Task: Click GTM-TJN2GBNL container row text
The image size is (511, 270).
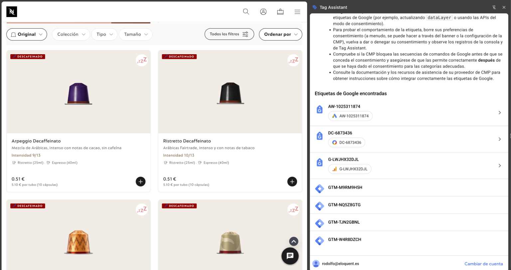Action: pos(344,222)
